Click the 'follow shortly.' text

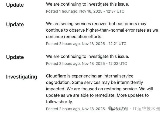[x=60, y=102]
